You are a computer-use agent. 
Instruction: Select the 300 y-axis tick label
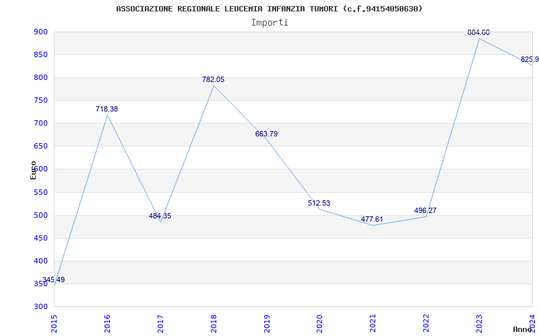pos(40,307)
